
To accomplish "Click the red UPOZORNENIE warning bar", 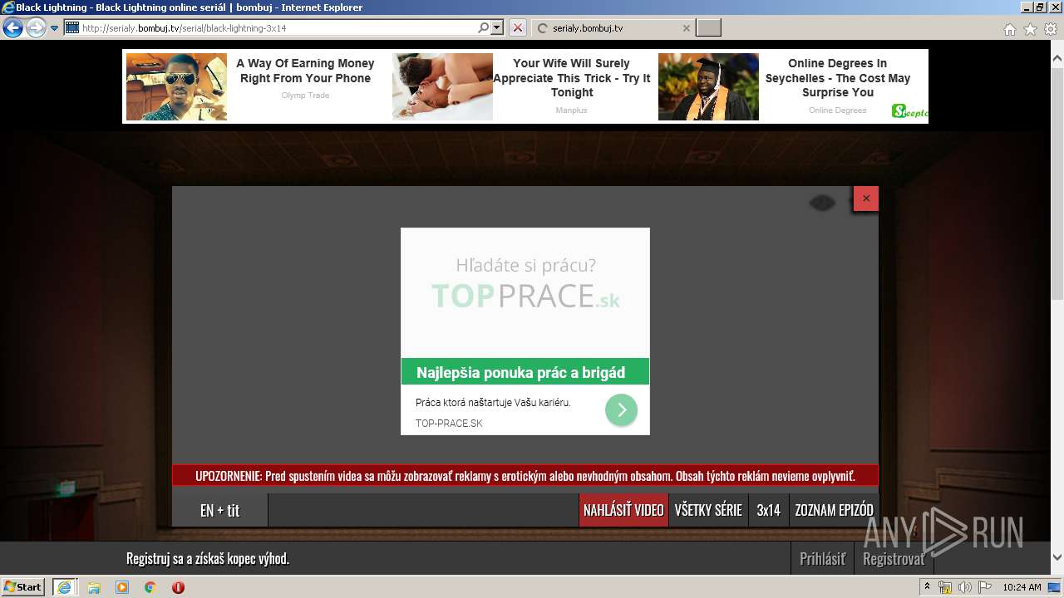I will coord(525,476).
